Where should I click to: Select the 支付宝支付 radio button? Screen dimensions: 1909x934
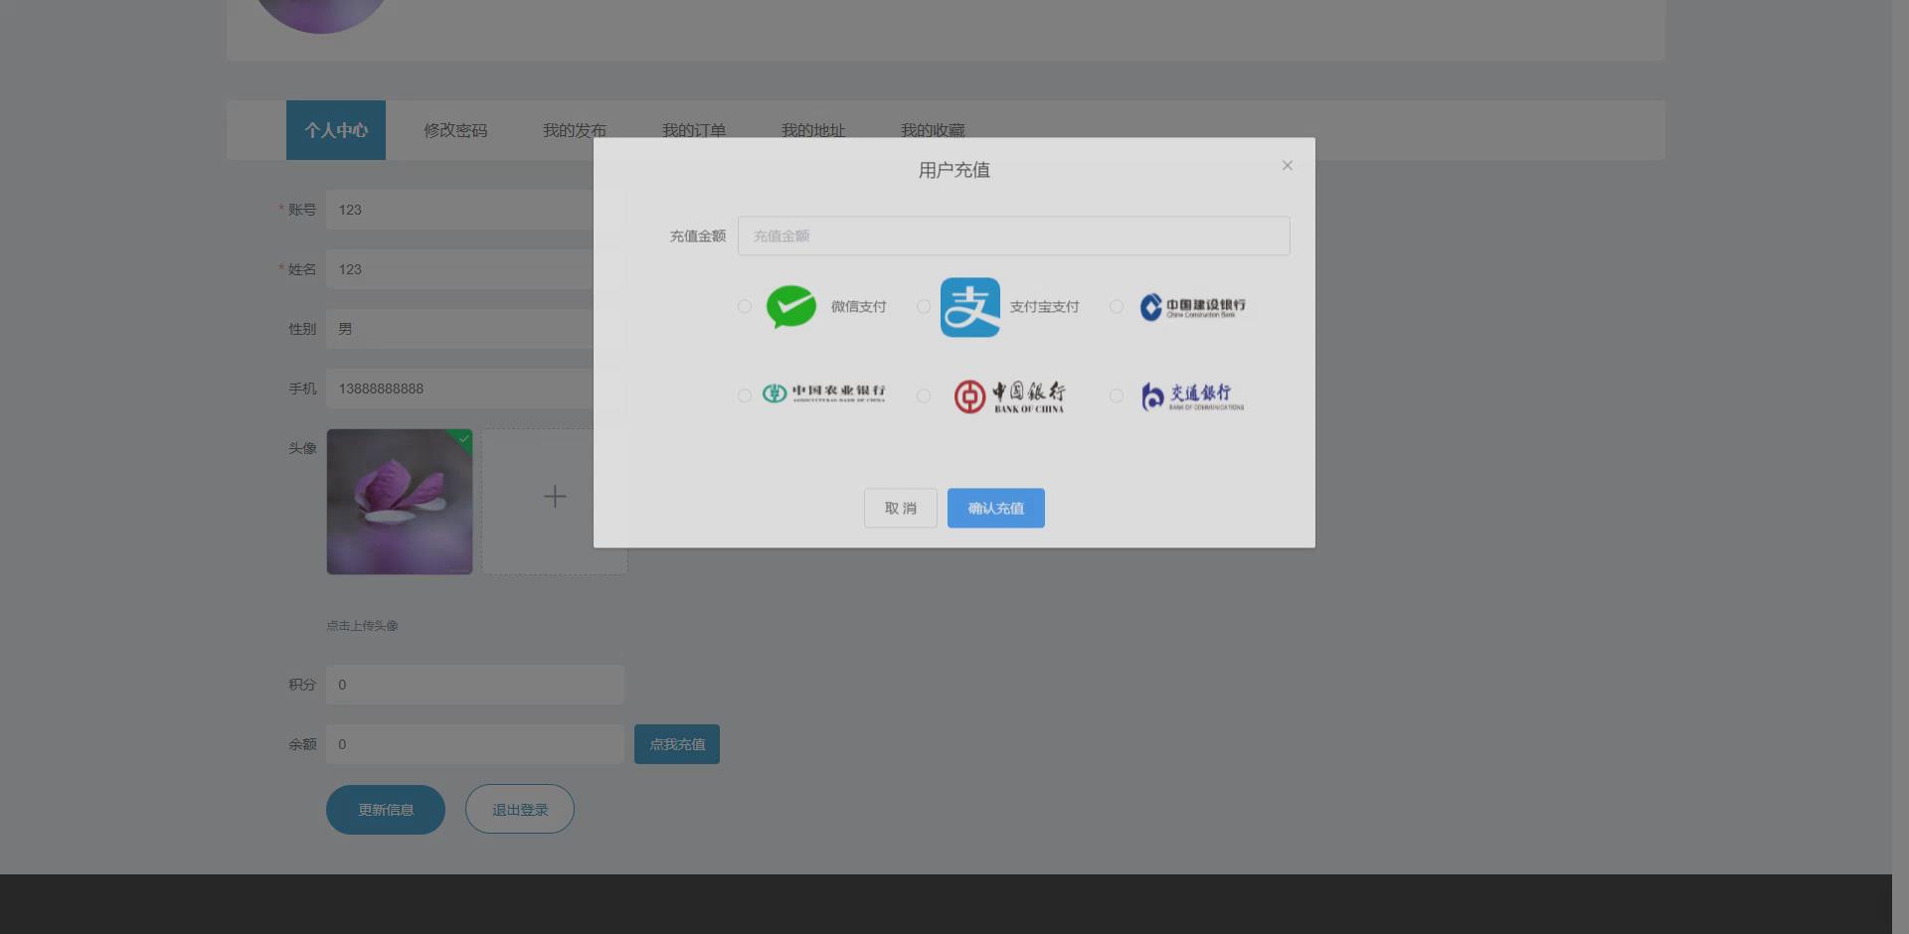point(924,307)
